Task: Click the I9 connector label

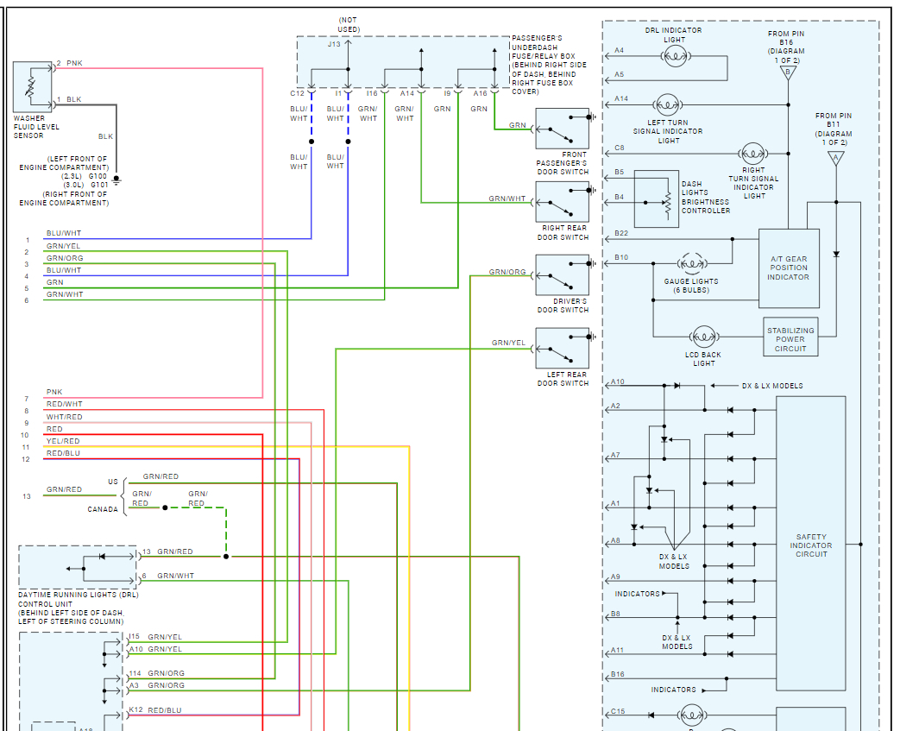Action: (x=447, y=93)
